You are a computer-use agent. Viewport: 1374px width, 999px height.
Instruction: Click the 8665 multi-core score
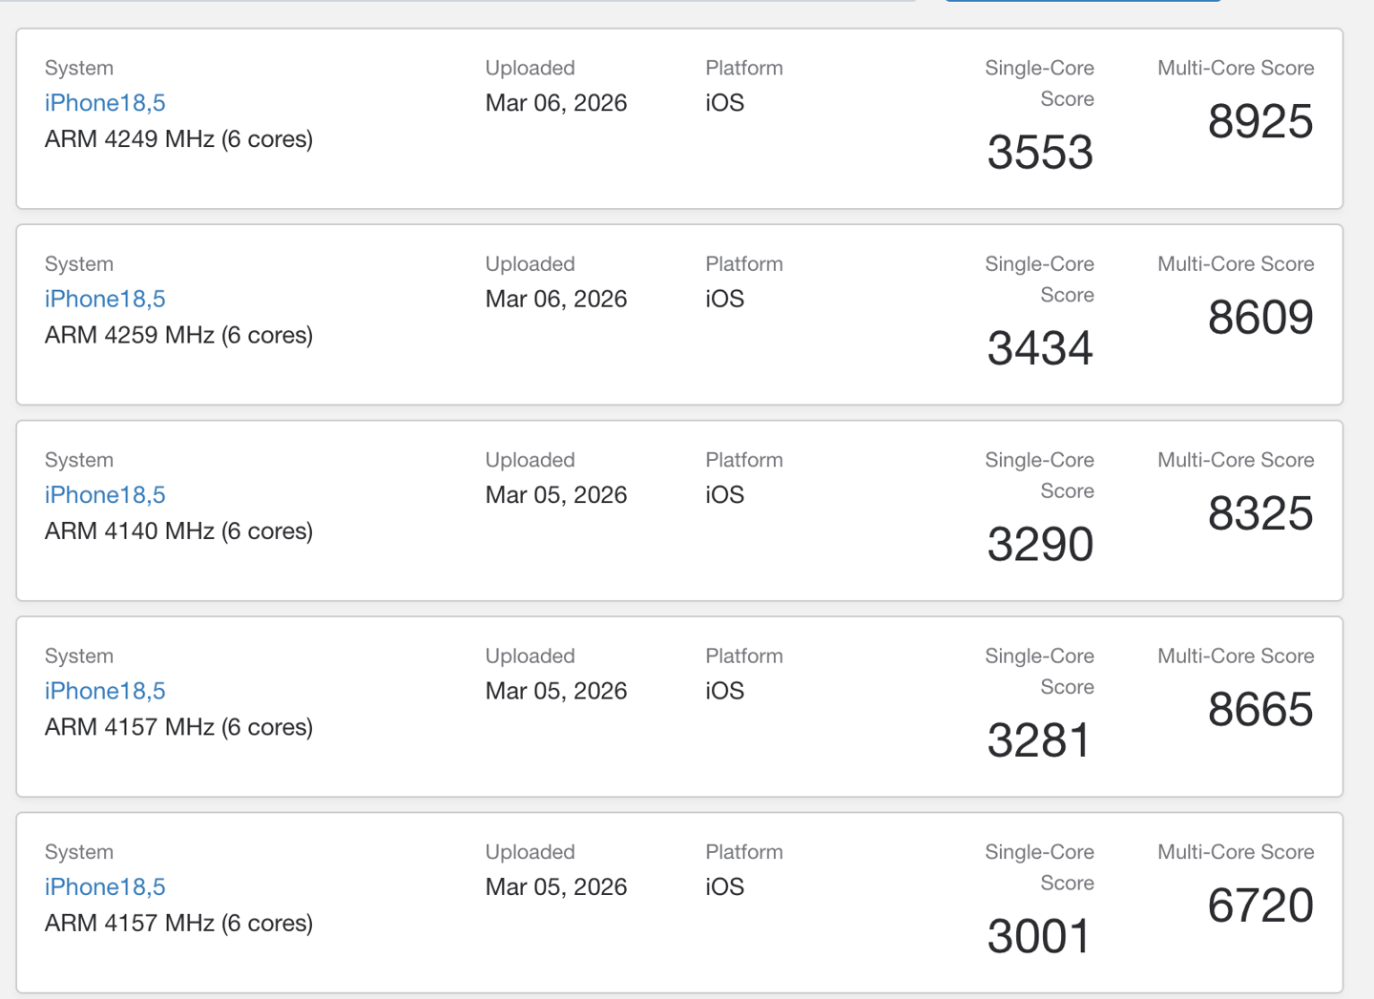pos(1259,710)
